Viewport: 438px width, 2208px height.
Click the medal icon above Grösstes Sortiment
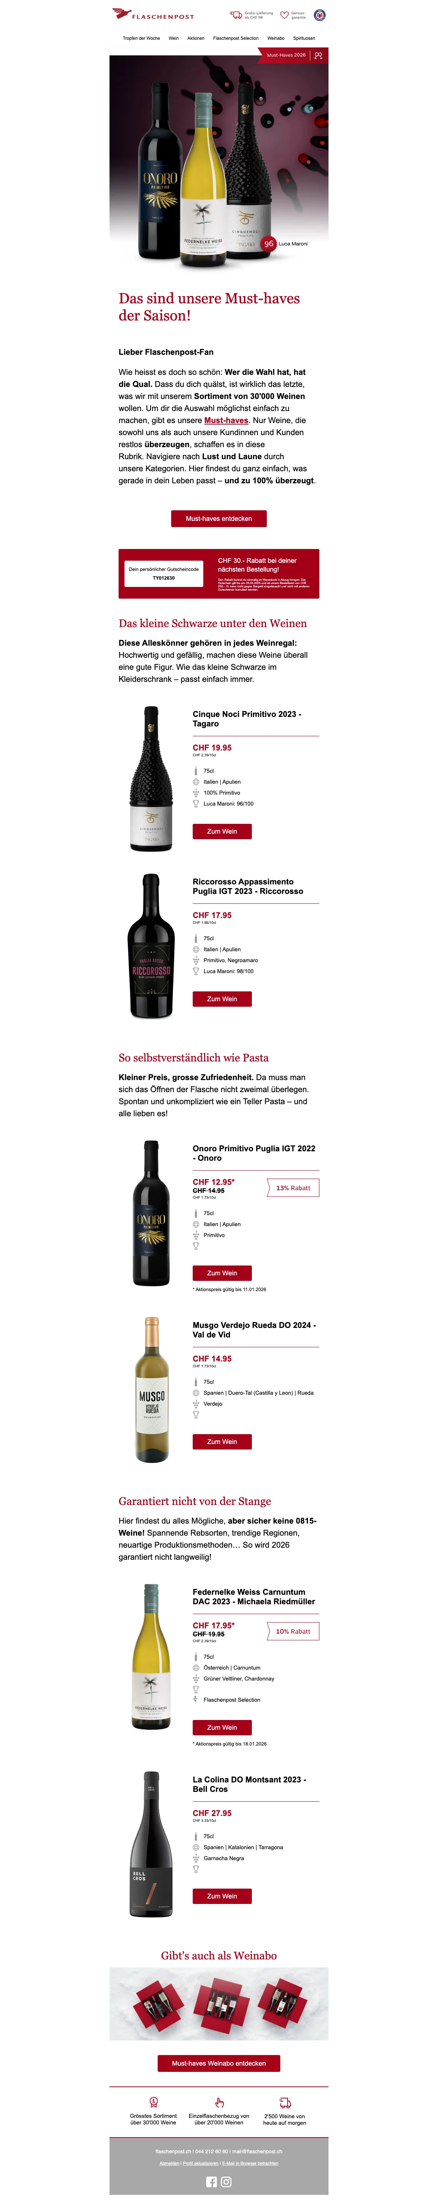point(153,2102)
